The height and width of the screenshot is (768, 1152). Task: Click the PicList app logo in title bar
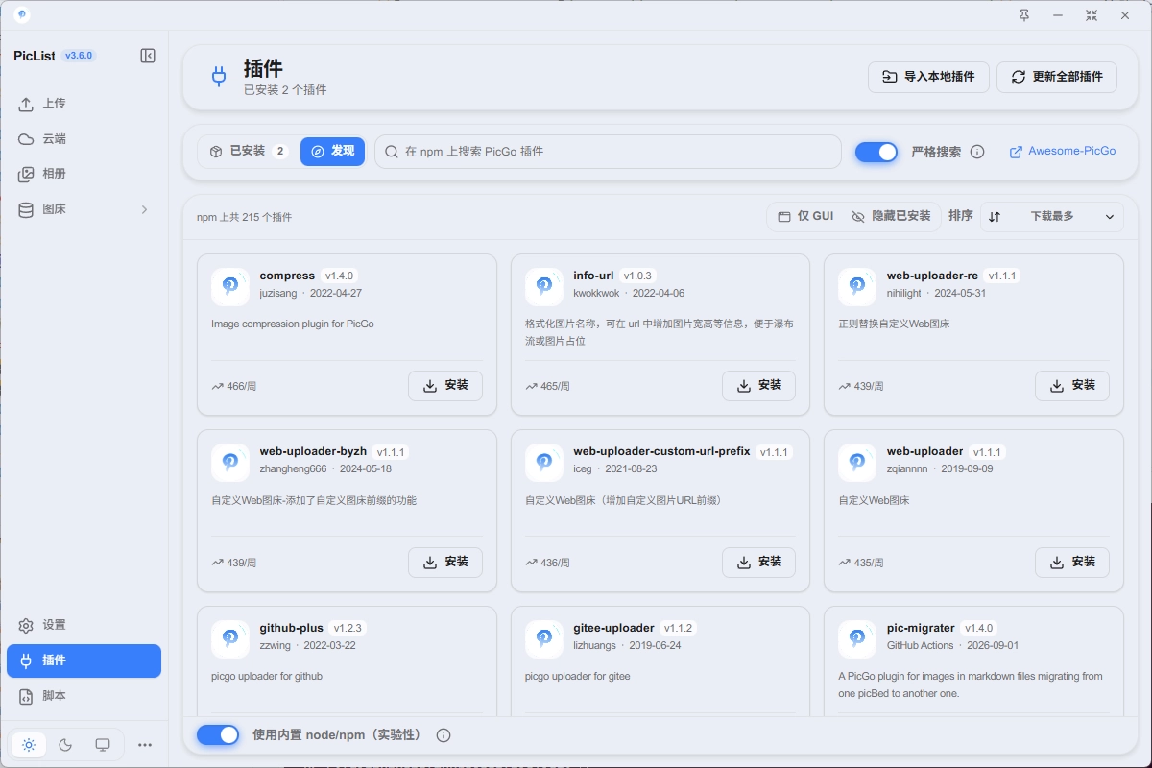(23, 15)
